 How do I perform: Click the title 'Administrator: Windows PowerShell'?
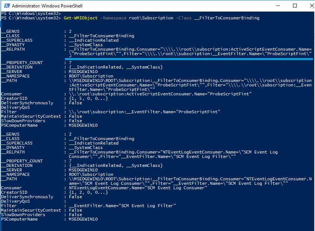click(47, 6)
